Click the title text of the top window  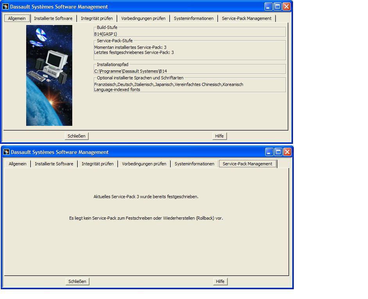59,7
